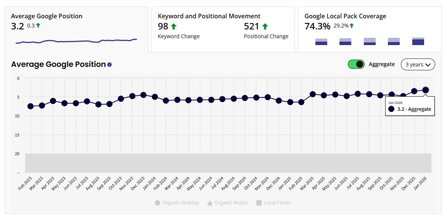Click the Organic Desktop legend label
Screen dimensions: 447x222
point(181,203)
